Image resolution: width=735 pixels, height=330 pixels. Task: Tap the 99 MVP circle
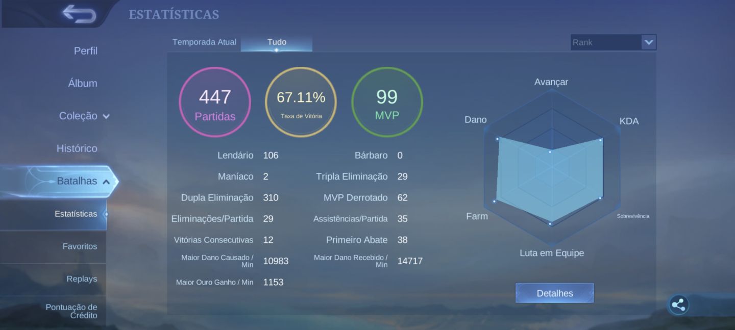click(x=387, y=102)
